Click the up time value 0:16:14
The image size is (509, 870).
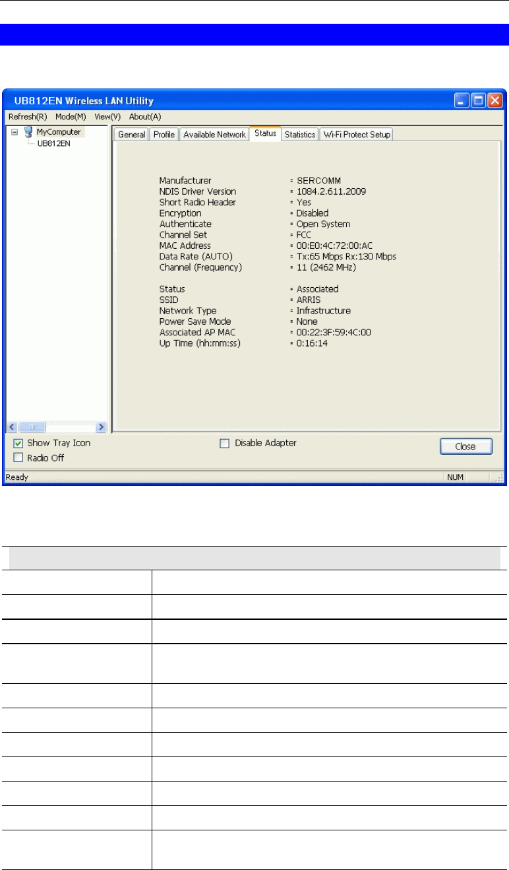click(312, 343)
